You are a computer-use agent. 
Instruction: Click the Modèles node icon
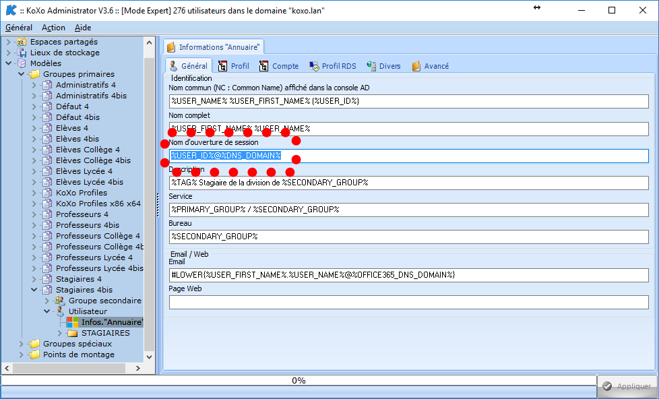coord(22,63)
